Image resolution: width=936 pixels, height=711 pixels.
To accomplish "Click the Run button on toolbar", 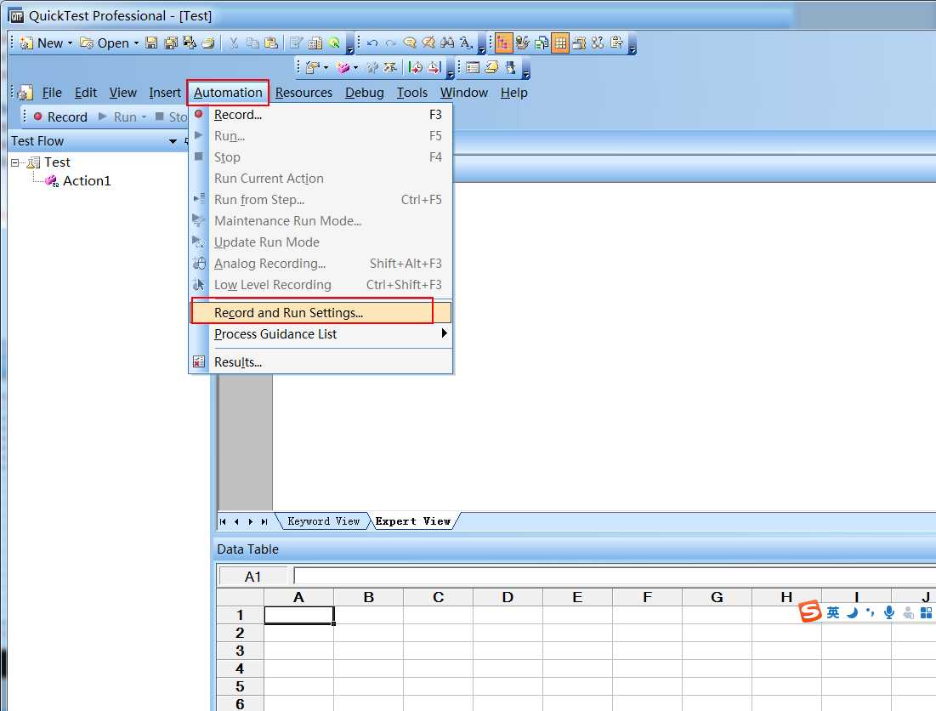I will coord(118,117).
